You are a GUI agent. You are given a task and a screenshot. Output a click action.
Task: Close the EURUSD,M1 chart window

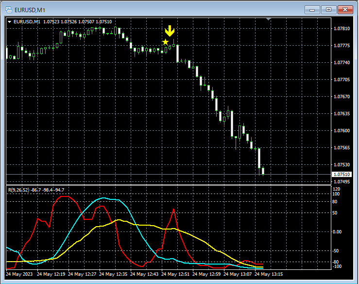[345, 9]
